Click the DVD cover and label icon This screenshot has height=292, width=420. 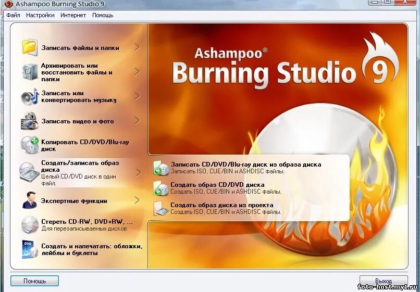(x=30, y=249)
